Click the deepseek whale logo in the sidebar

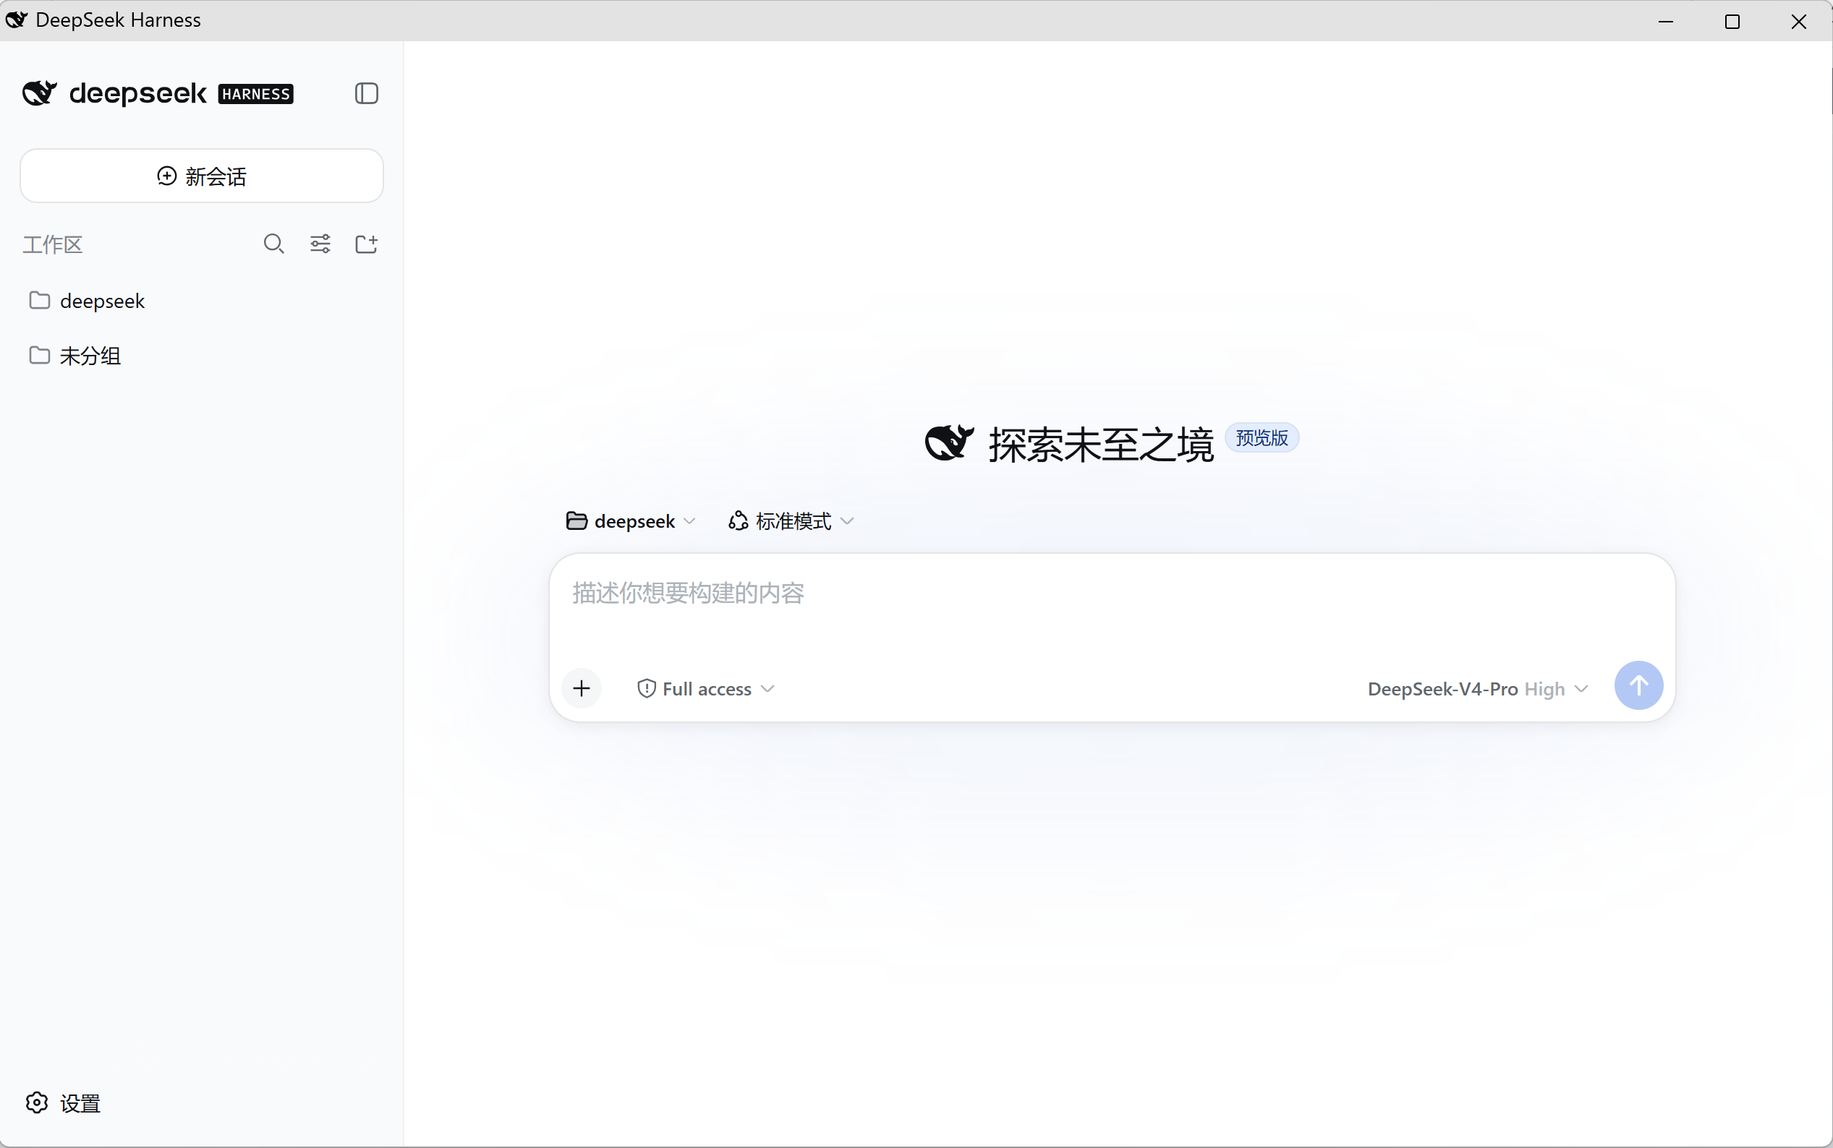point(40,93)
